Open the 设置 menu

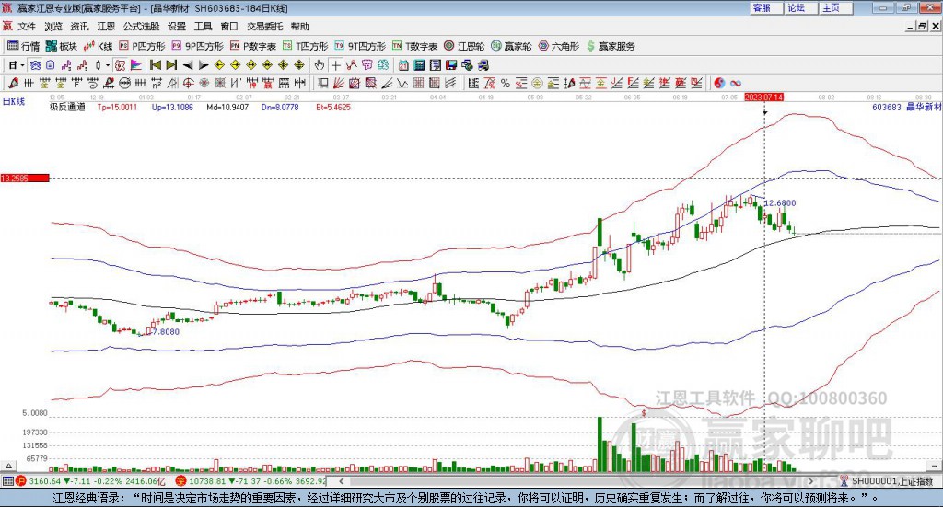[x=177, y=27]
